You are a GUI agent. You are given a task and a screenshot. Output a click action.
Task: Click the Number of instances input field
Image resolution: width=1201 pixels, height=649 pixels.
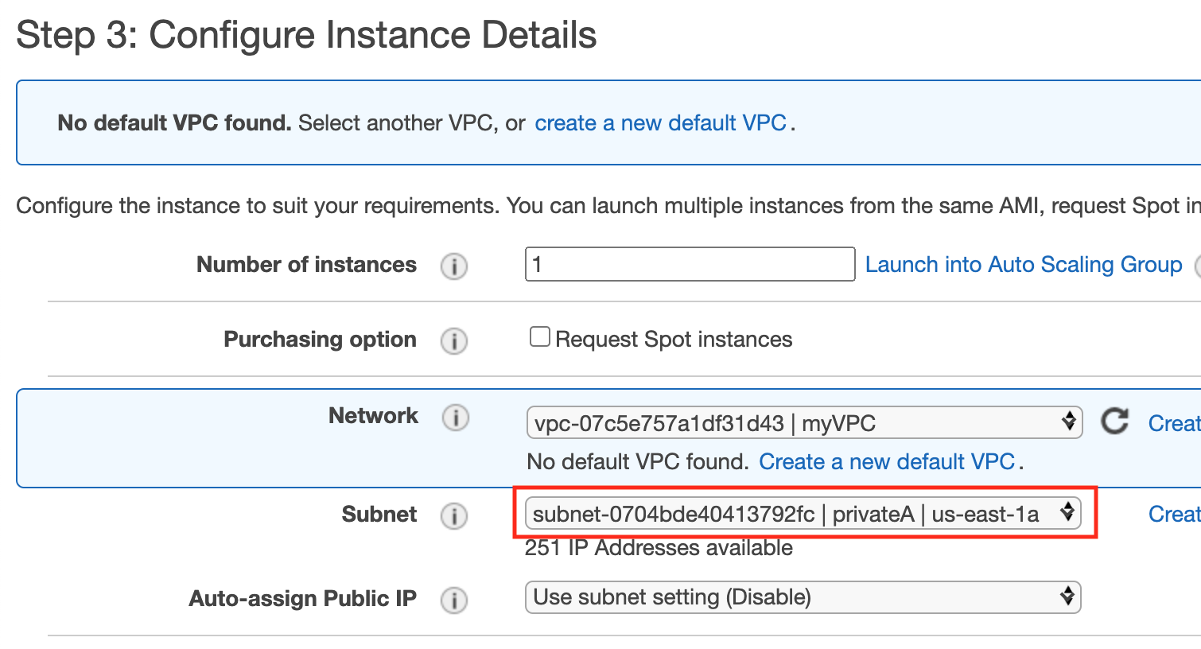[690, 264]
